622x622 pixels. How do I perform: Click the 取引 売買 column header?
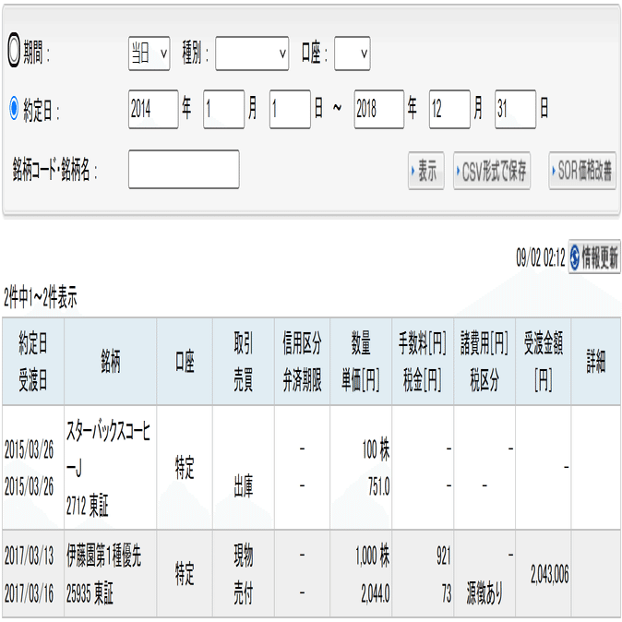click(x=243, y=362)
